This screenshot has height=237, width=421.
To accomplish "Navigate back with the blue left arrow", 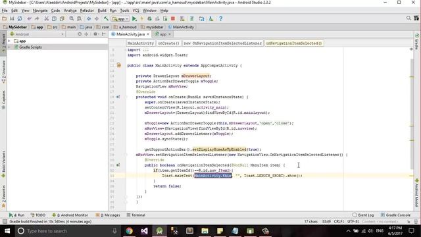I will point(89,18).
